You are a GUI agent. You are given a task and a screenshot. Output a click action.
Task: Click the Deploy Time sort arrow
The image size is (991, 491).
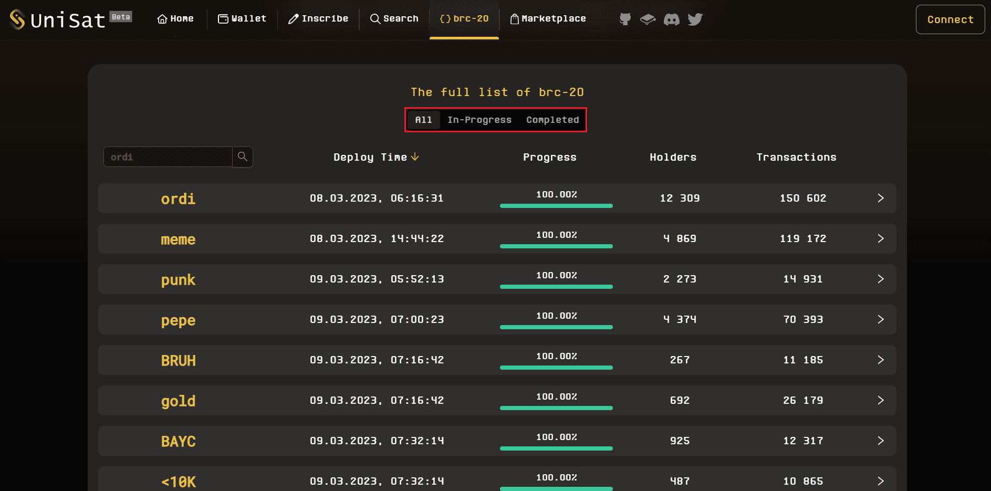click(x=415, y=157)
